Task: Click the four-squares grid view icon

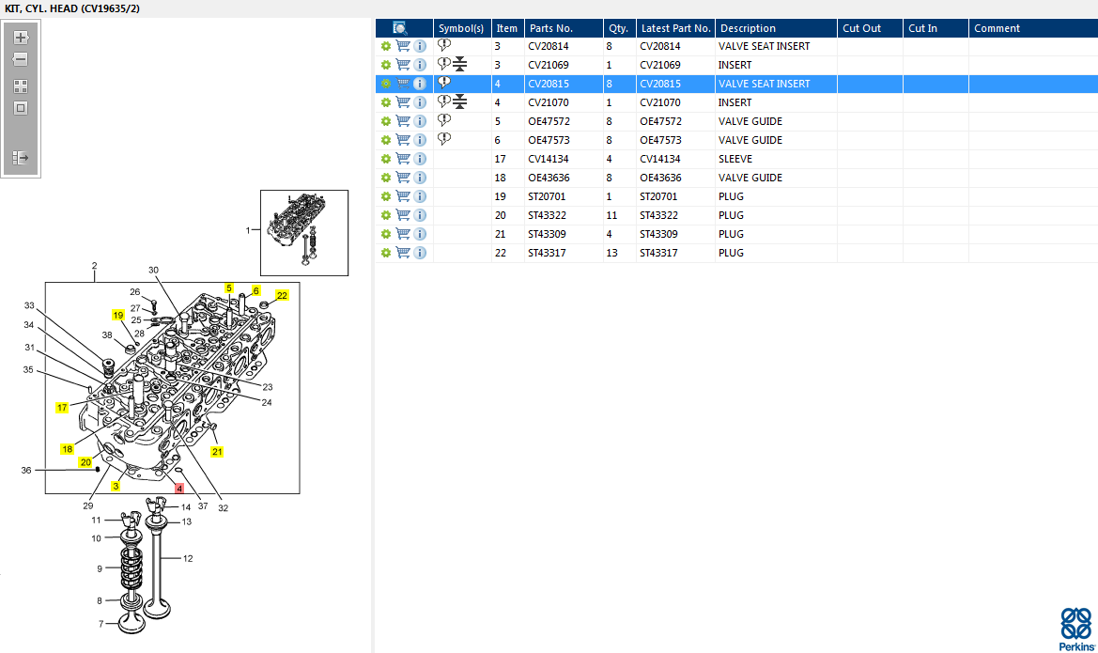Action: (x=21, y=86)
